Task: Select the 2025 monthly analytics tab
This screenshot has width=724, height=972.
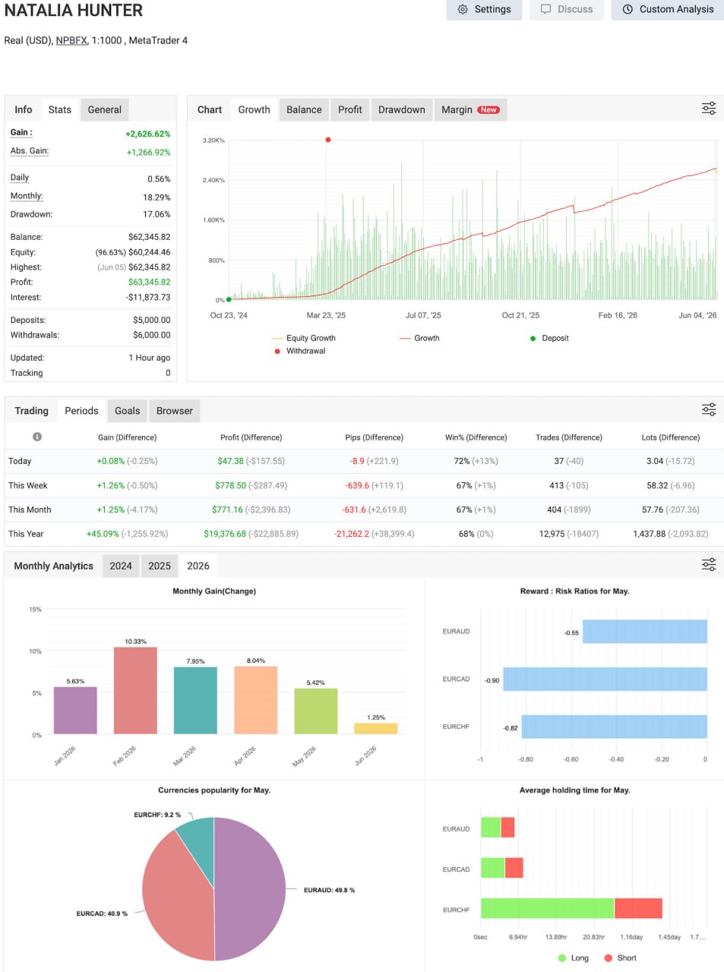Action: click(x=160, y=566)
